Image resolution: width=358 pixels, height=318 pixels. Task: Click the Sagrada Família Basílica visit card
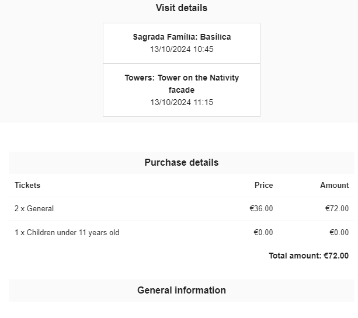pyautogui.click(x=182, y=43)
